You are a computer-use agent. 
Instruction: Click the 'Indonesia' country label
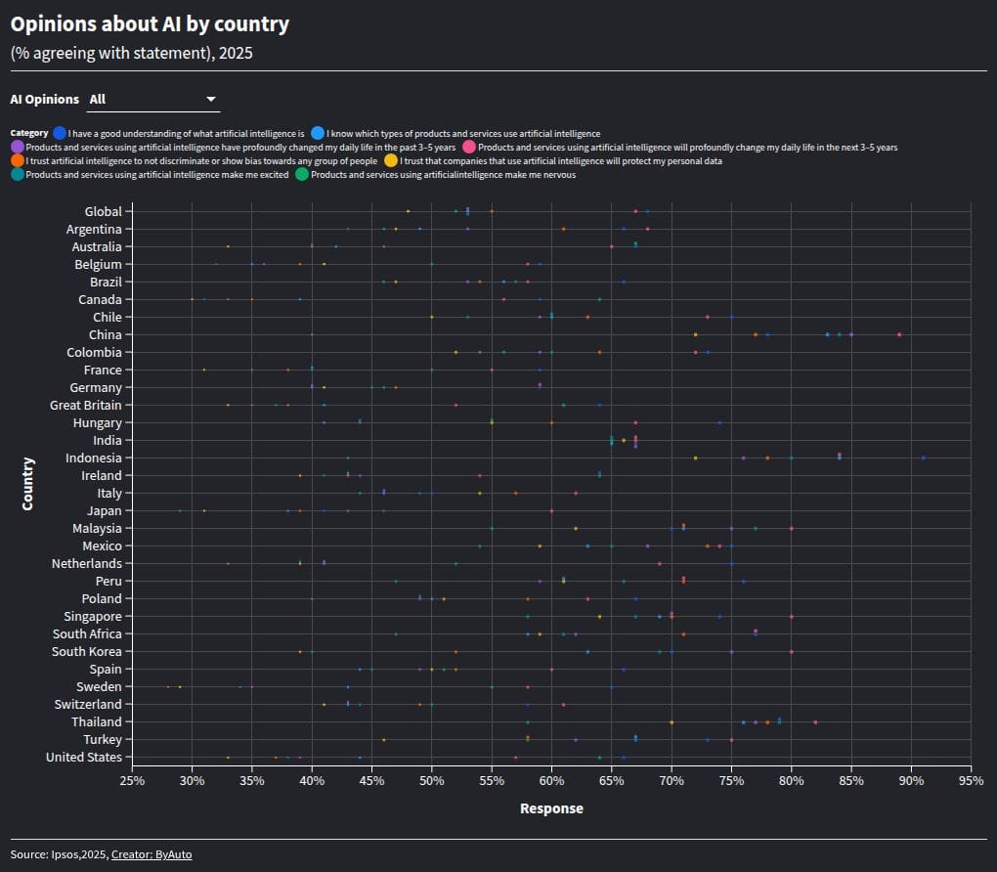coord(94,458)
